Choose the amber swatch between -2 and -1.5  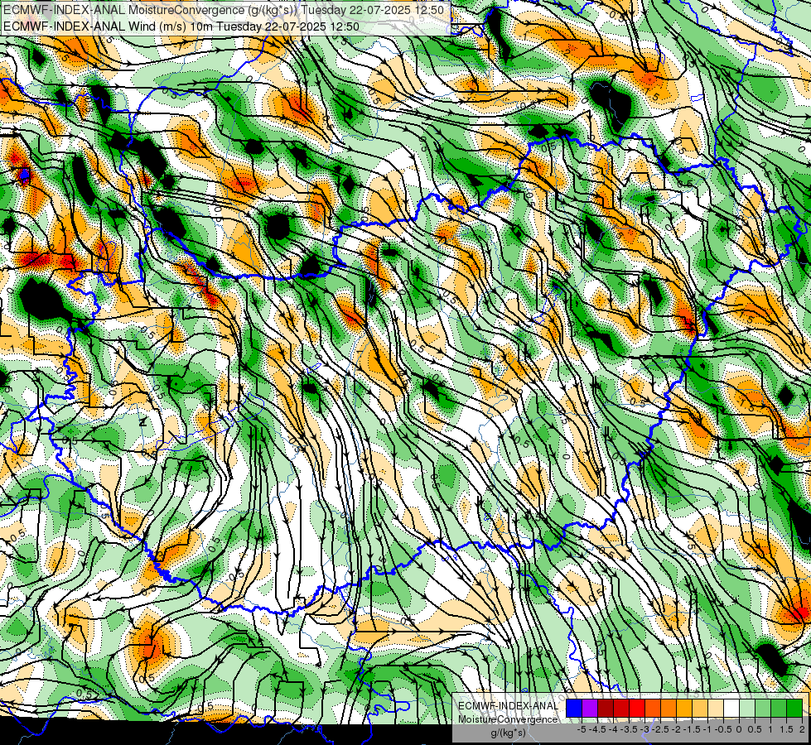[684, 708]
